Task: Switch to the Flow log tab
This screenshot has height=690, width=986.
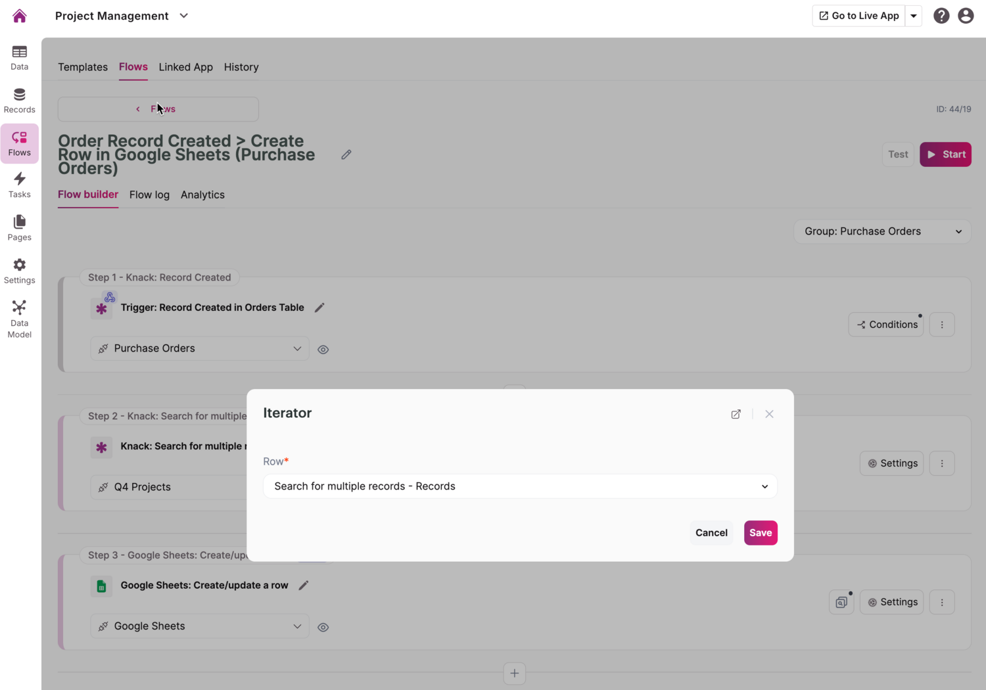Action: (x=149, y=195)
